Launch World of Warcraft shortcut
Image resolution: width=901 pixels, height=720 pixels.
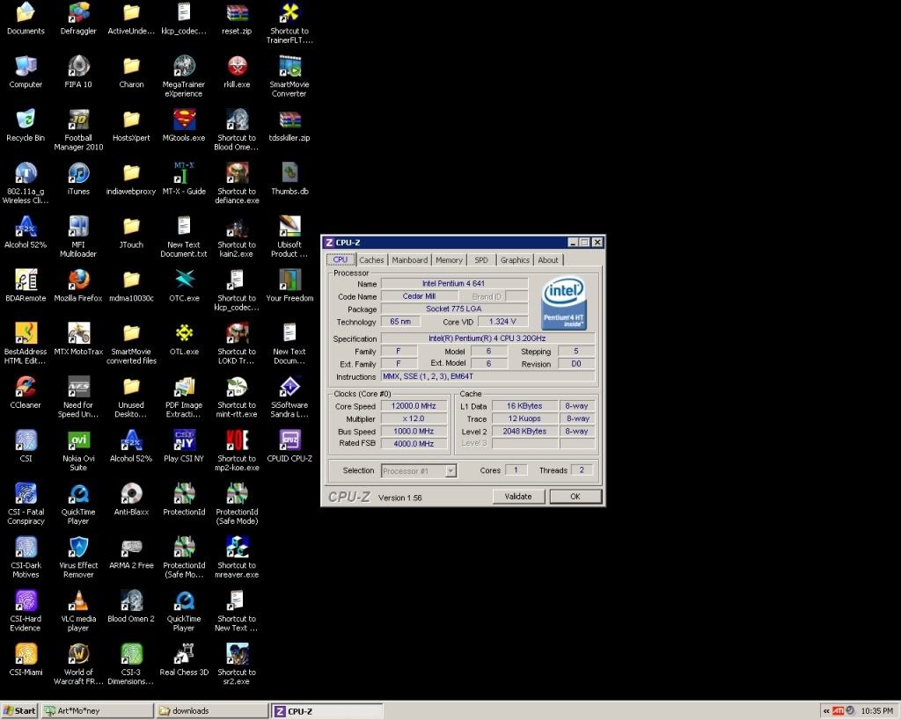coord(78,654)
